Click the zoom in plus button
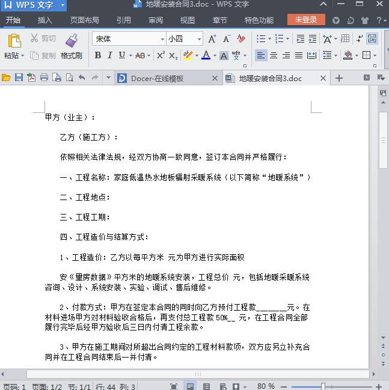This screenshot has height=390, width=389. (x=379, y=387)
